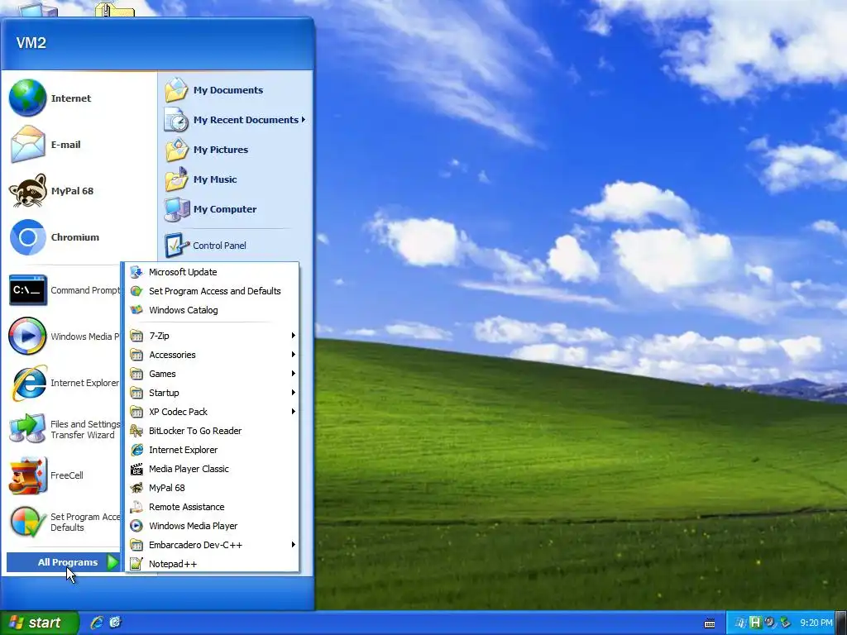Click the keyboard icon in taskbar
847x635 pixels.
(710, 623)
